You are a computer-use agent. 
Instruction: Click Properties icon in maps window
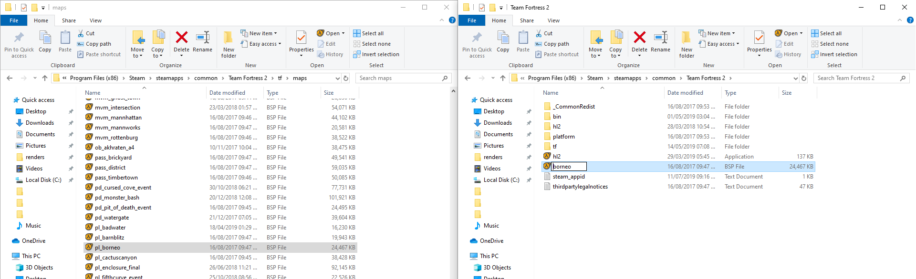tap(301, 38)
